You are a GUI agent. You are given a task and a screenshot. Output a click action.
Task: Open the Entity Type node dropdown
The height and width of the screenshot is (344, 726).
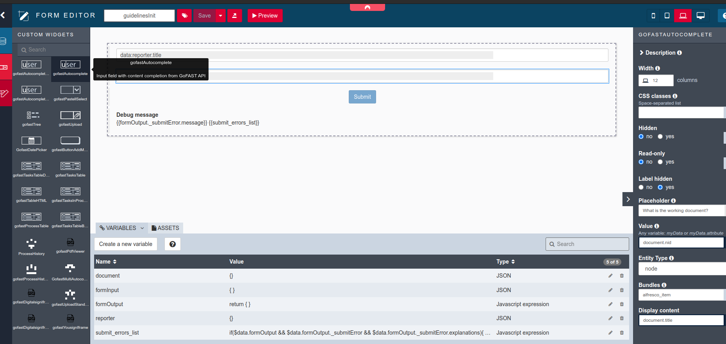(x=682, y=269)
